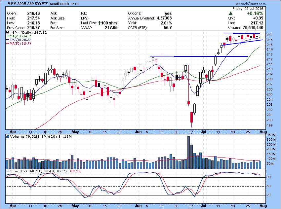Viewport: 281px width, 209px height.
Task: Click the MA(50) 210.79 legend text
Action: 20,44
